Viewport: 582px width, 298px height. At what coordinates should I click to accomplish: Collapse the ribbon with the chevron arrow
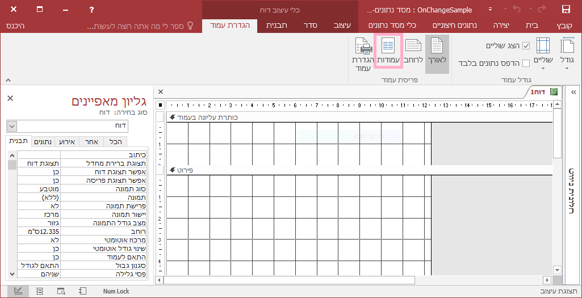(9, 80)
